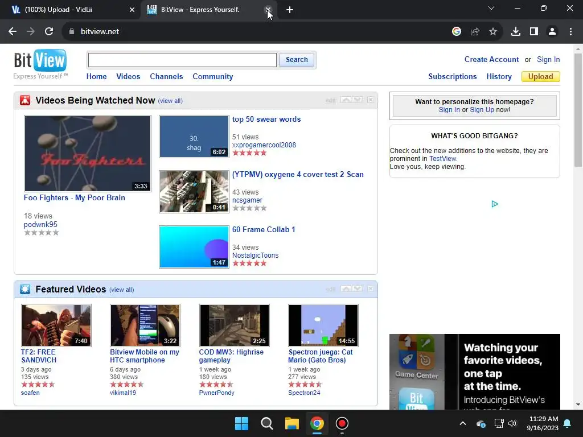Open notifications bell in taskbar
This screenshot has height=437, width=583.
(568, 423)
